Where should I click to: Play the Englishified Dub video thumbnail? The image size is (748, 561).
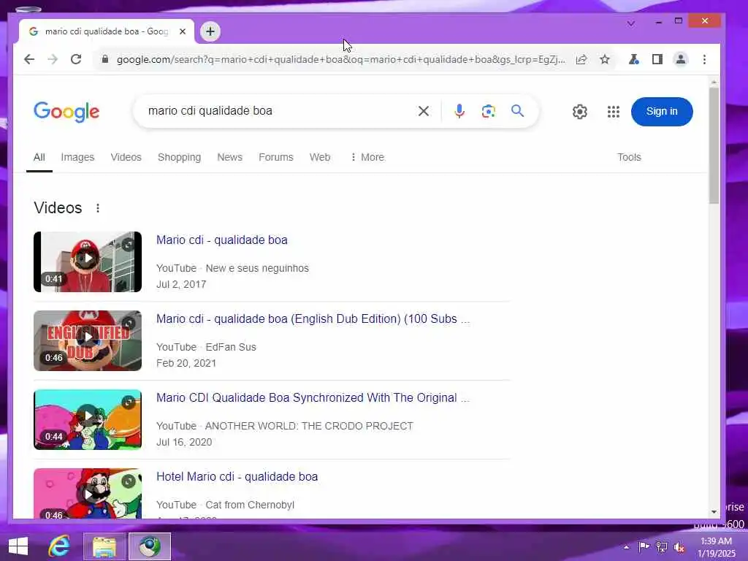click(88, 340)
